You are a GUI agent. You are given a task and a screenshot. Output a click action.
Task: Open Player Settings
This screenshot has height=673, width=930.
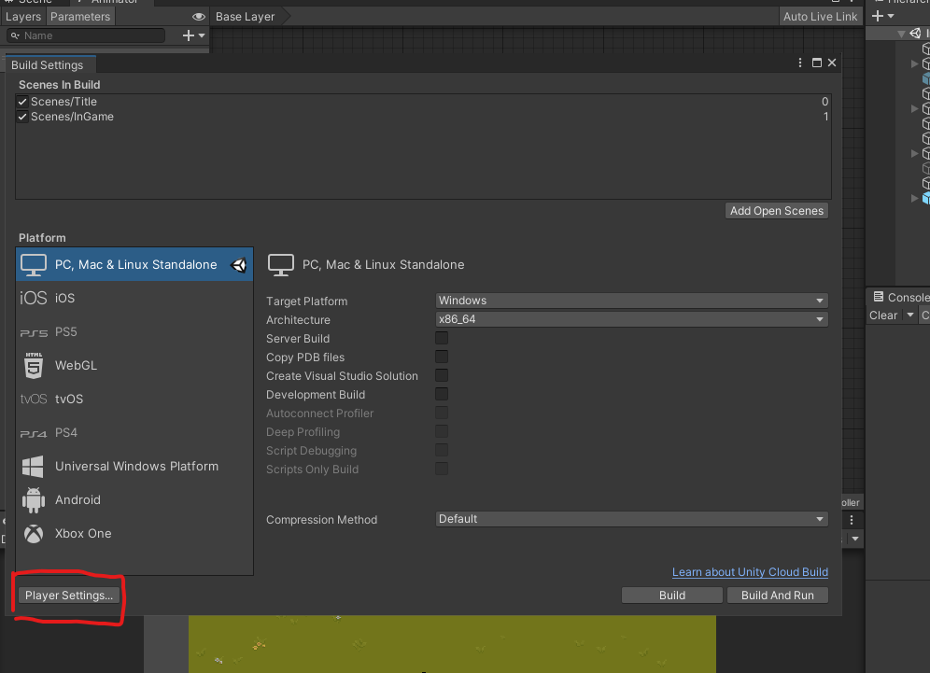tap(69, 596)
